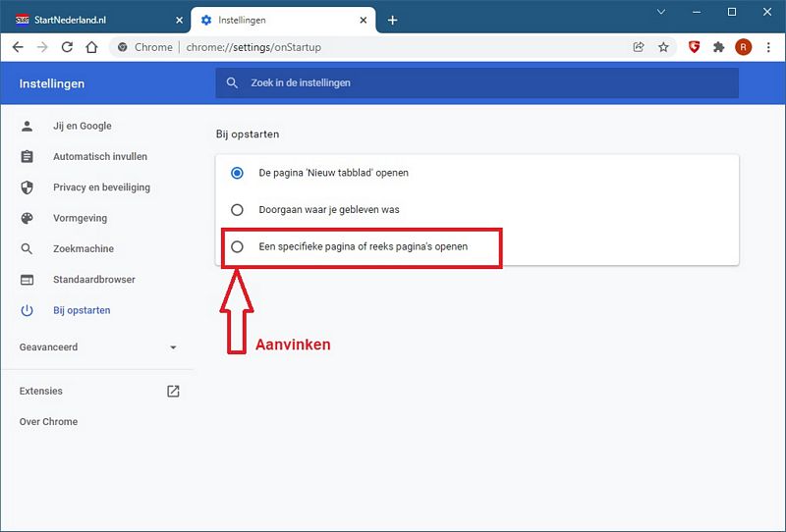The width and height of the screenshot is (786, 532).
Task: Open Standaardbrowser settings
Action: [x=94, y=280]
